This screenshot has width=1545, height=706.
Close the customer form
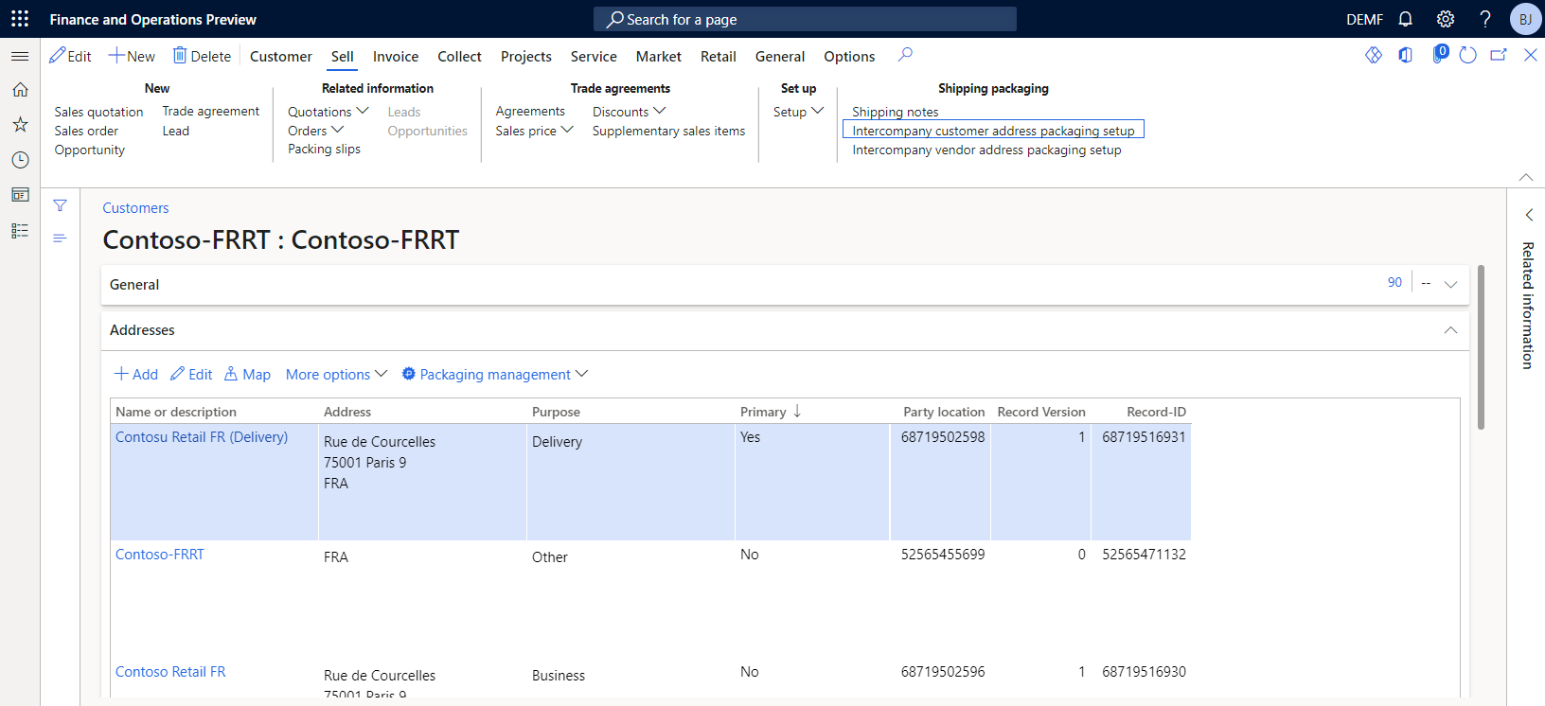click(x=1530, y=55)
